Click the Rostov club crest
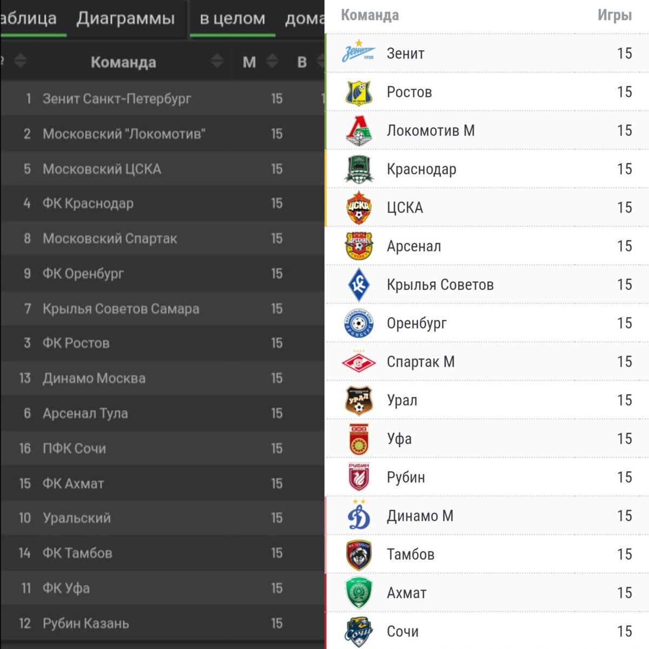 tap(359, 92)
